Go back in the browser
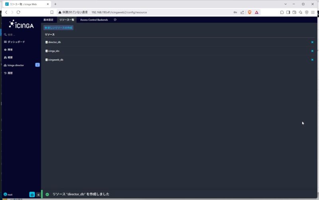This screenshot has height=200, width=319. point(6,12)
